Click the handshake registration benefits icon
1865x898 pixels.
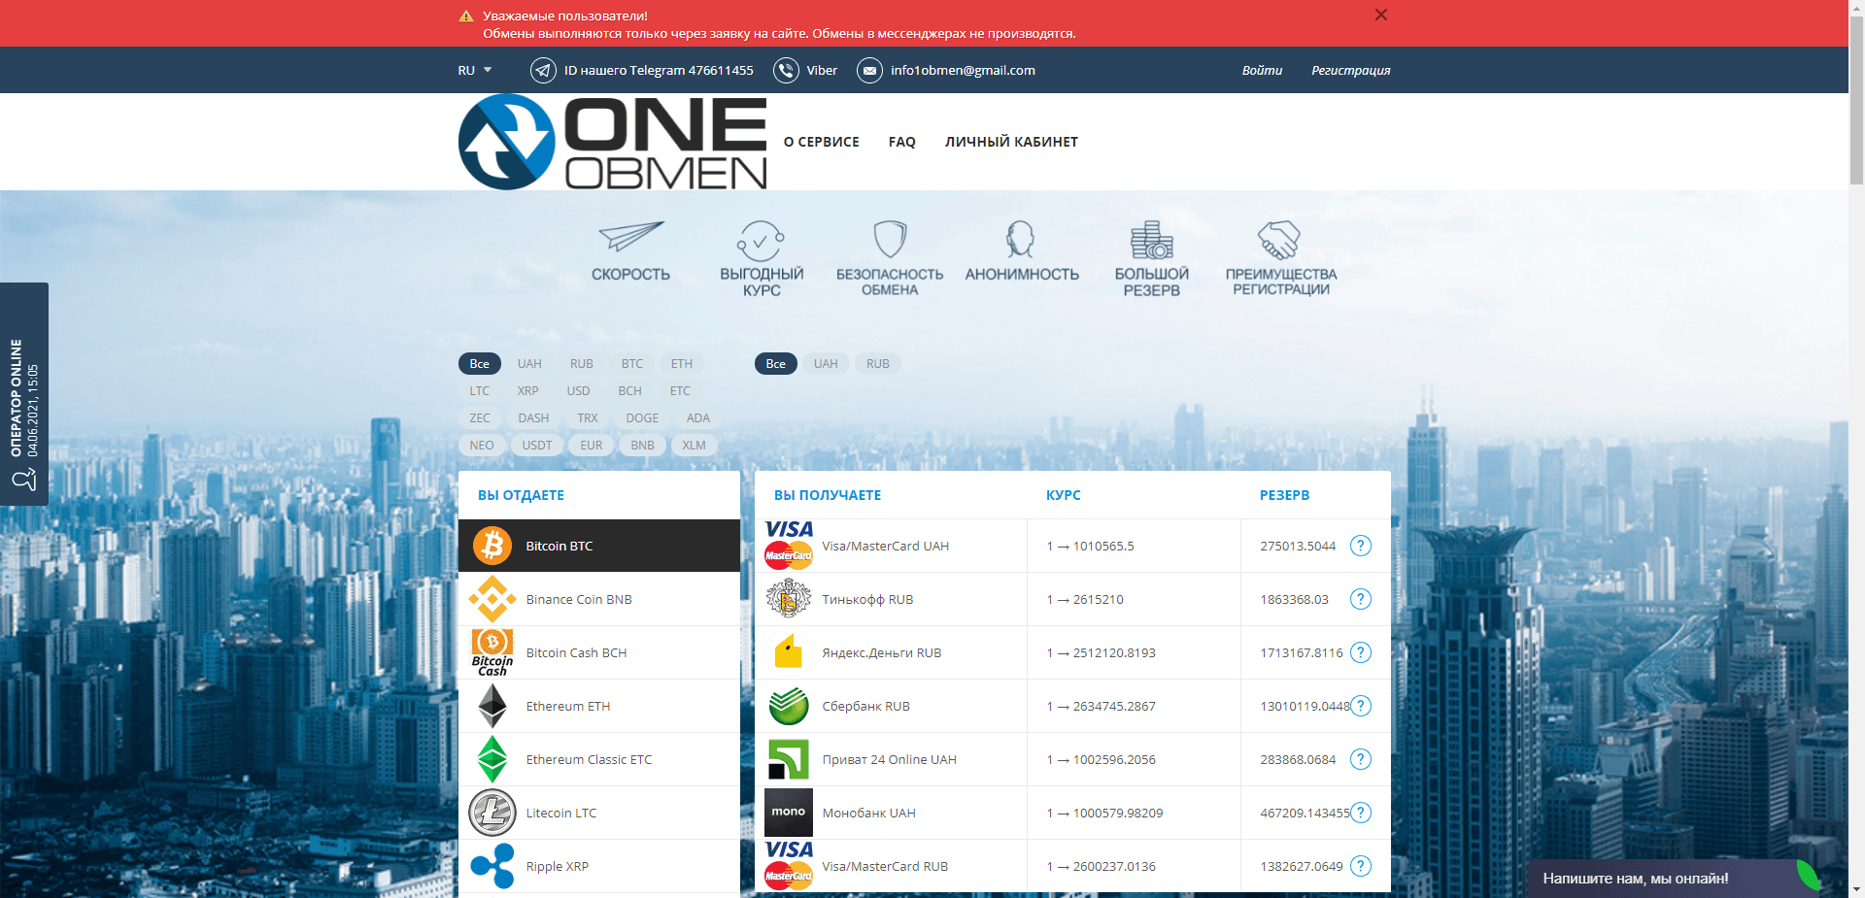[x=1278, y=239]
